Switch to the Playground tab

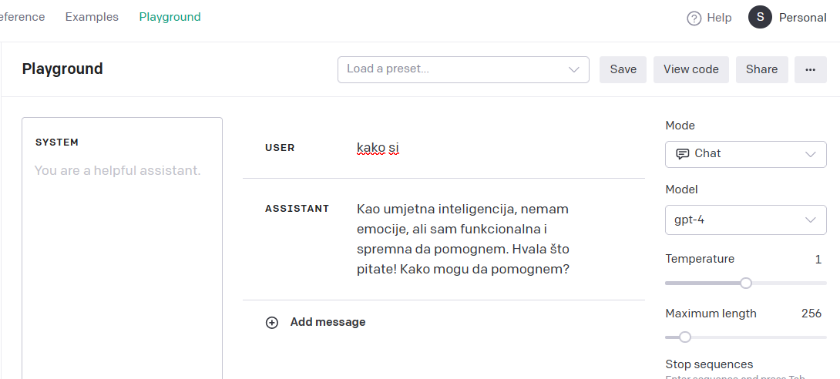tap(170, 17)
